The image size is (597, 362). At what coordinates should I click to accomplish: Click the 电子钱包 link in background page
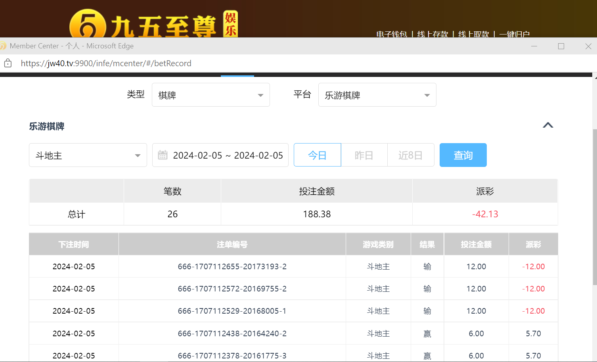click(x=392, y=34)
